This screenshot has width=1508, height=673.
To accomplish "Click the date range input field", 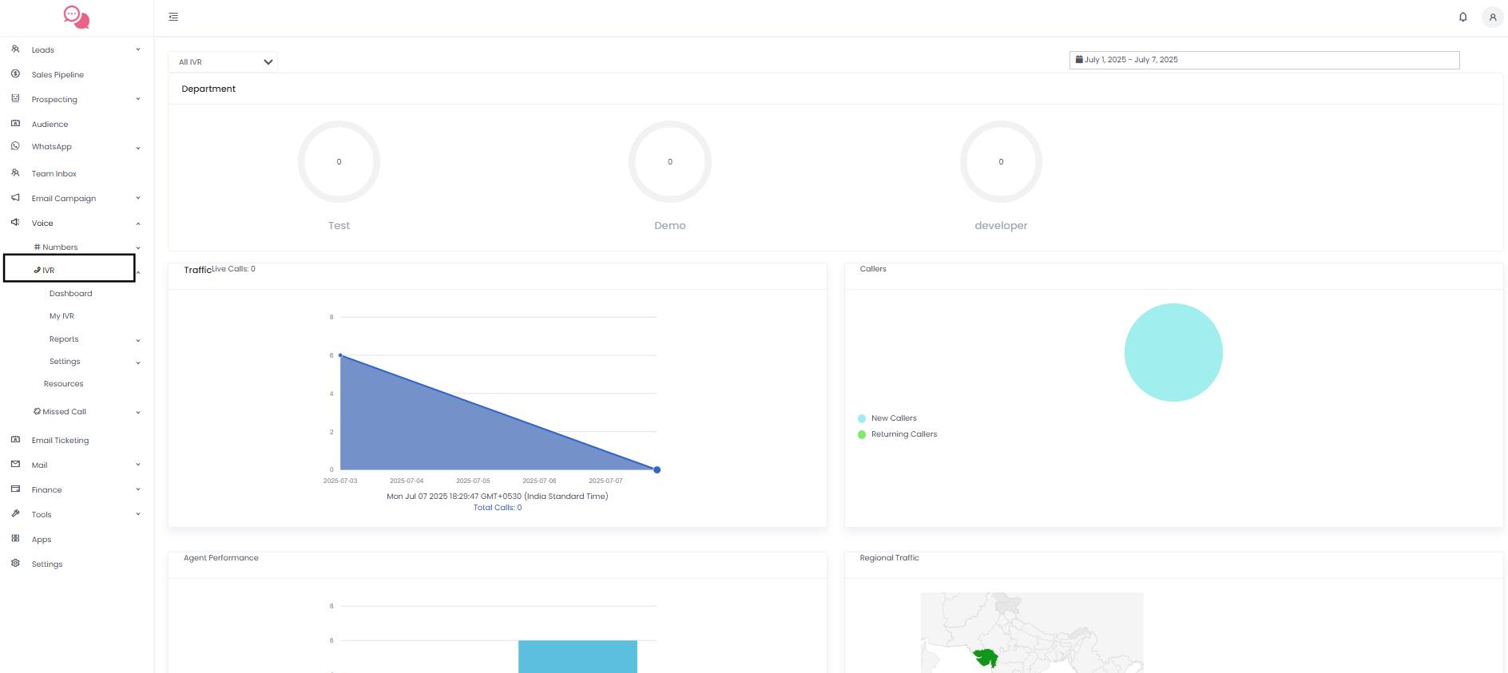I will click(x=1264, y=60).
